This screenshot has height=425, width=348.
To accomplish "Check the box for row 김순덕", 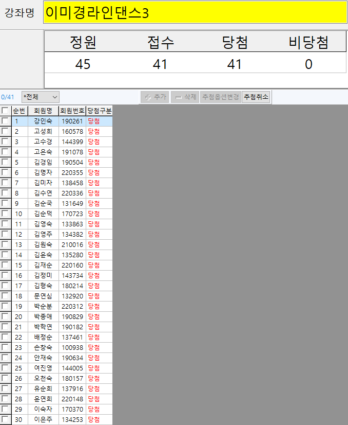I will coord(5,214).
